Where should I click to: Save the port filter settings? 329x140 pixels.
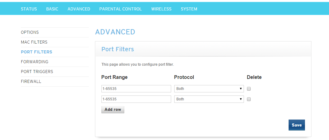click(x=297, y=125)
